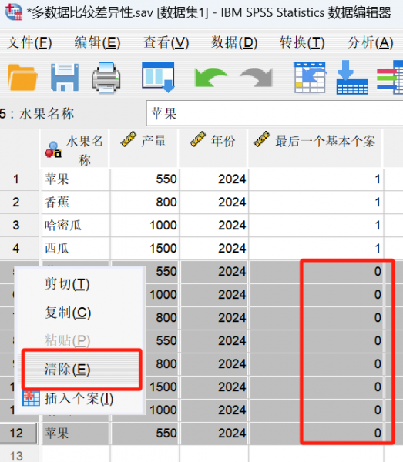Select the 年份 column header
This screenshot has height=462, width=403.
tap(213, 148)
